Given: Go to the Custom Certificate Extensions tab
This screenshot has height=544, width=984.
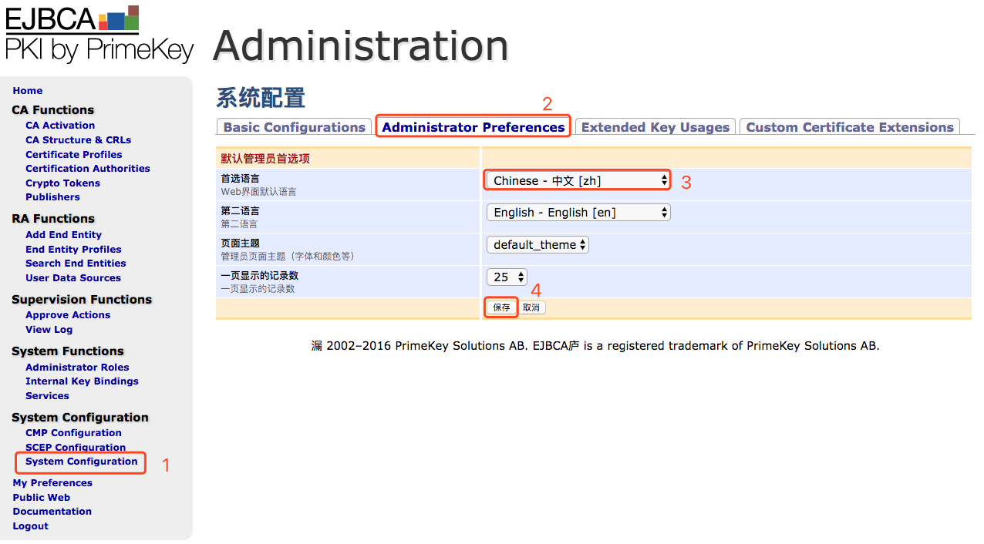Looking at the screenshot, I should pos(850,127).
